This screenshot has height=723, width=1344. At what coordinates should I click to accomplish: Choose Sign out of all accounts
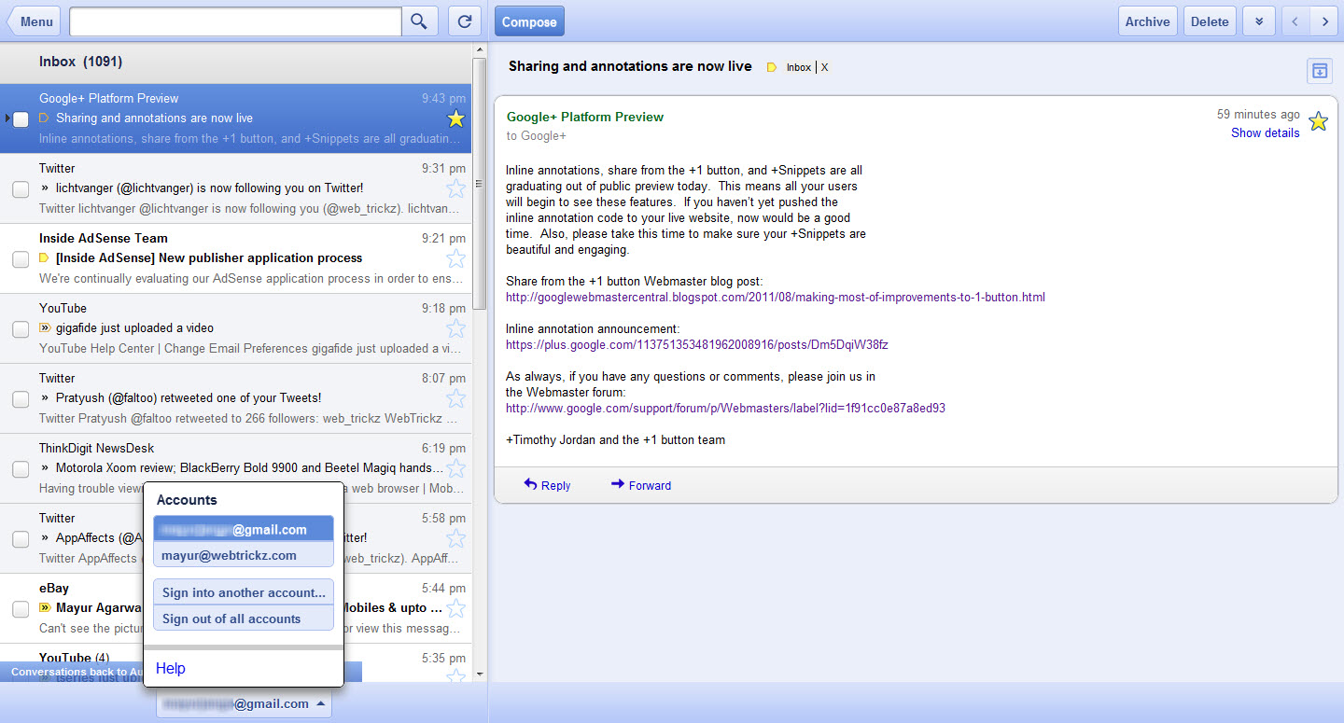244,619
